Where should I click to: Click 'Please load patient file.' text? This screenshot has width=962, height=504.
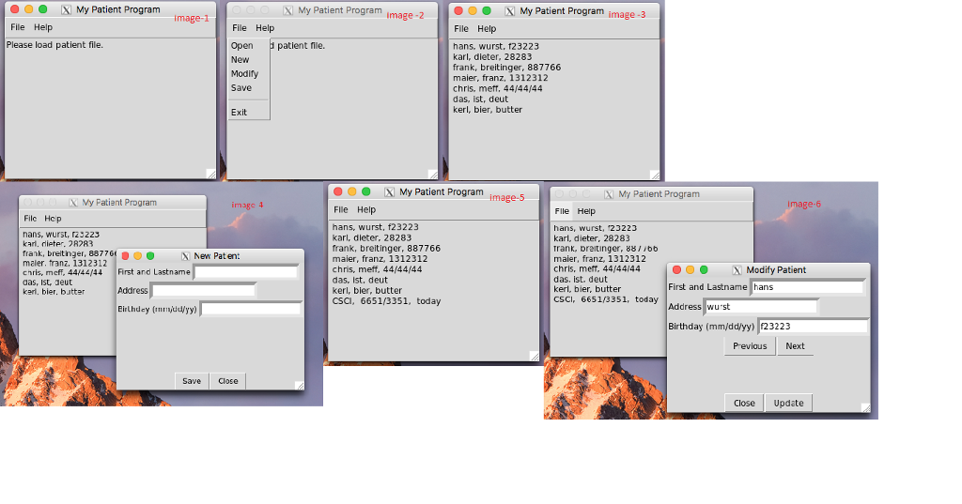coord(54,45)
